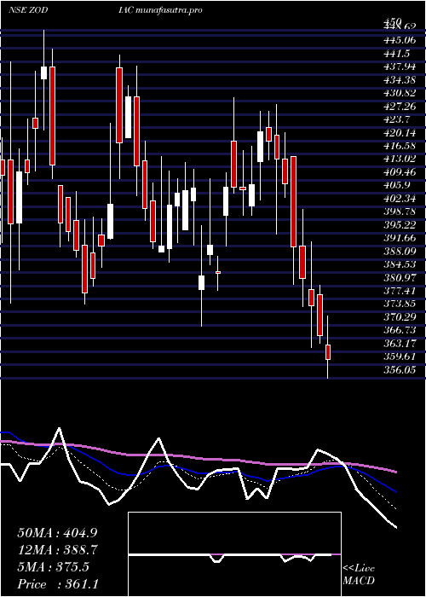Click the 409.46 price axis label
This screenshot has height=597, width=426.
tap(399, 172)
